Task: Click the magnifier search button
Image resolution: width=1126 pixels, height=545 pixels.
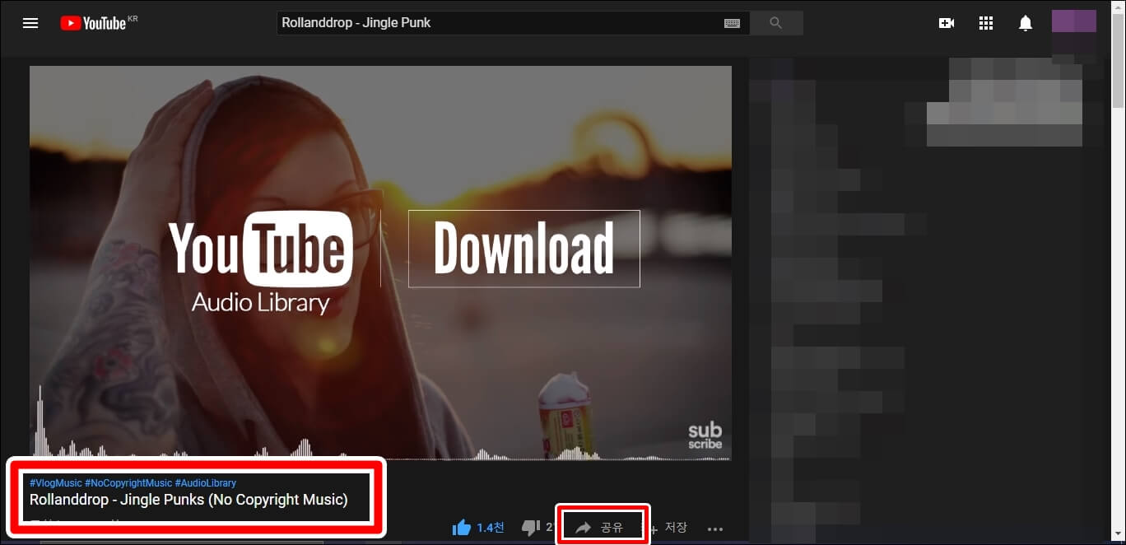Action: click(775, 23)
